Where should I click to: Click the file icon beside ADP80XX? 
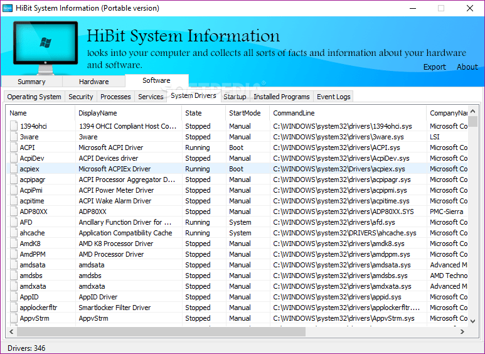[x=14, y=212]
